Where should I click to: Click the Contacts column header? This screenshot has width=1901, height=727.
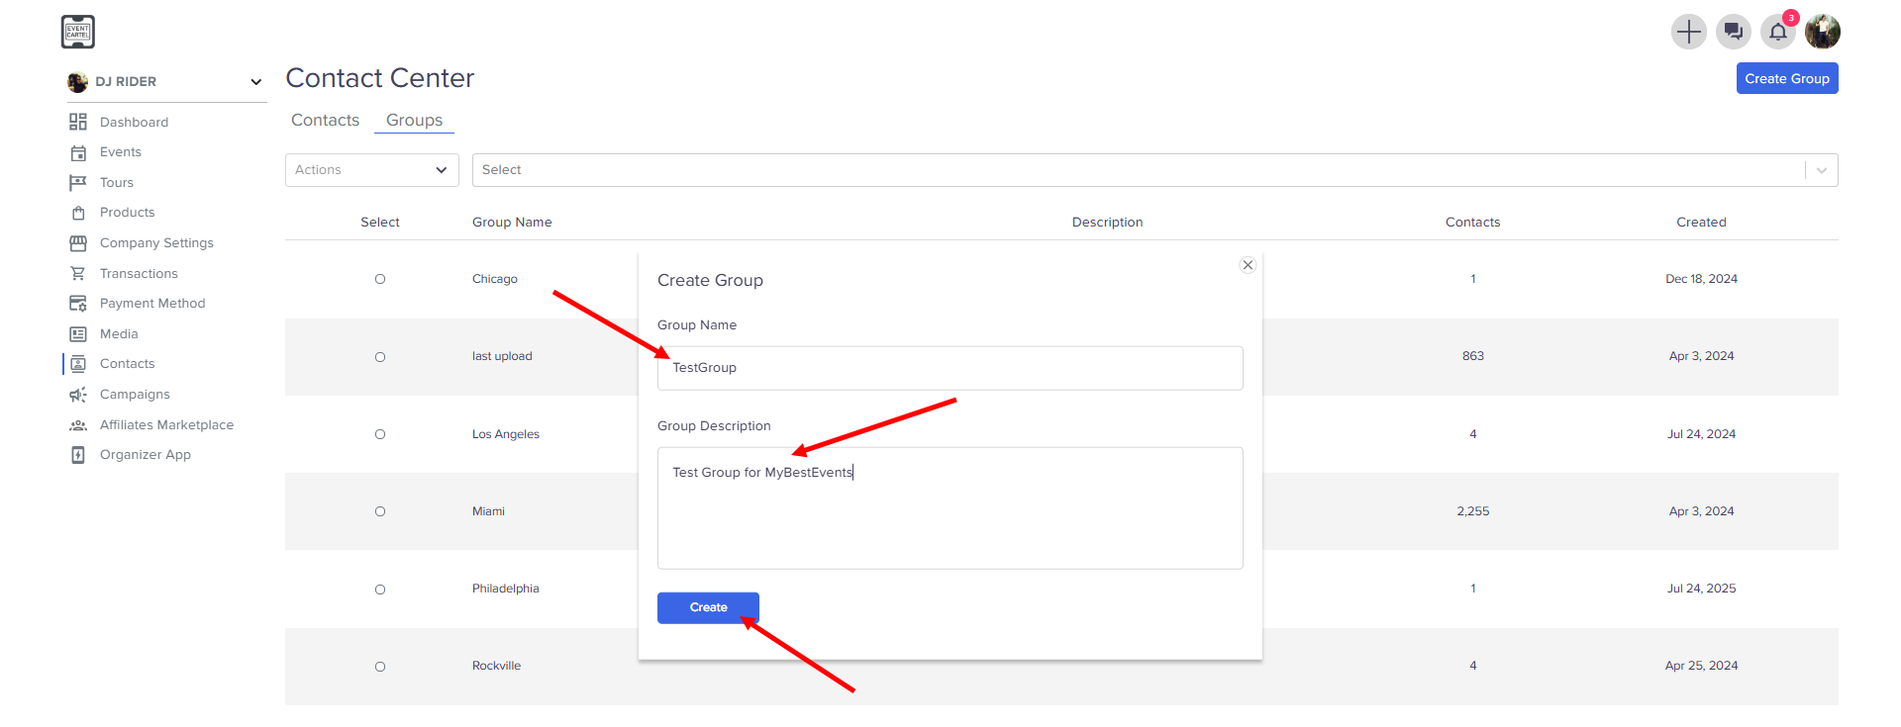point(1472,223)
